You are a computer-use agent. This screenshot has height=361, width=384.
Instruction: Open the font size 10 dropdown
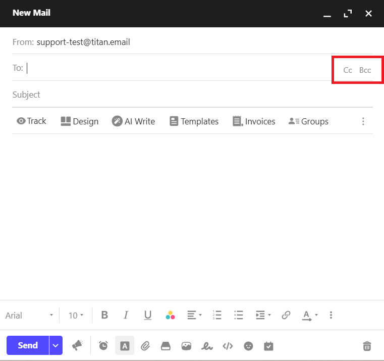(76, 315)
